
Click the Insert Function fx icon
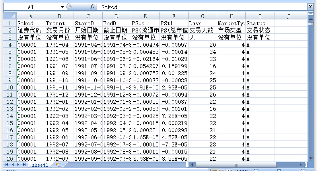coord(92,7)
